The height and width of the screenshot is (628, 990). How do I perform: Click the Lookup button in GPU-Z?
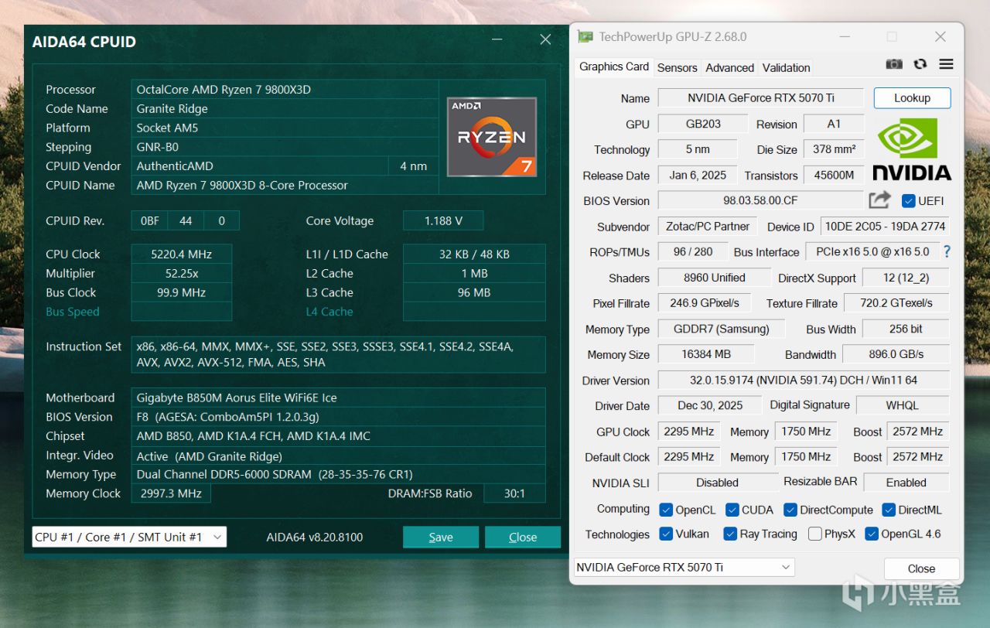(913, 98)
